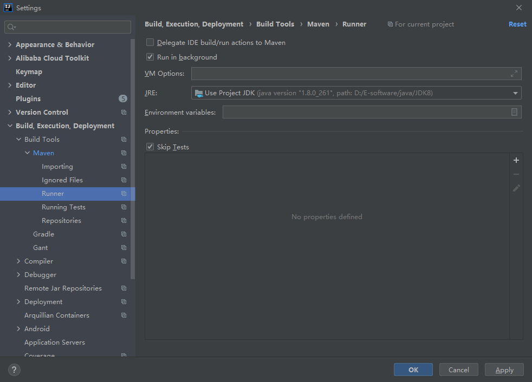Uncheck the Skip Tests checkbox

click(150, 147)
